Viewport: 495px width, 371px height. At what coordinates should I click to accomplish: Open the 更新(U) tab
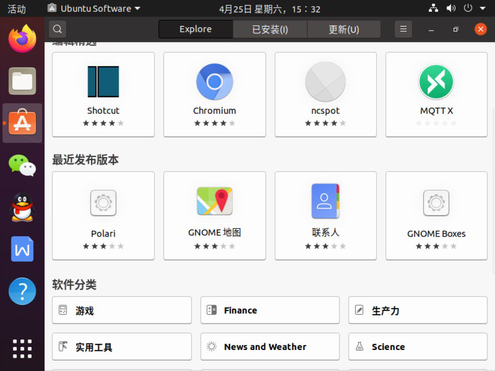click(x=344, y=29)
